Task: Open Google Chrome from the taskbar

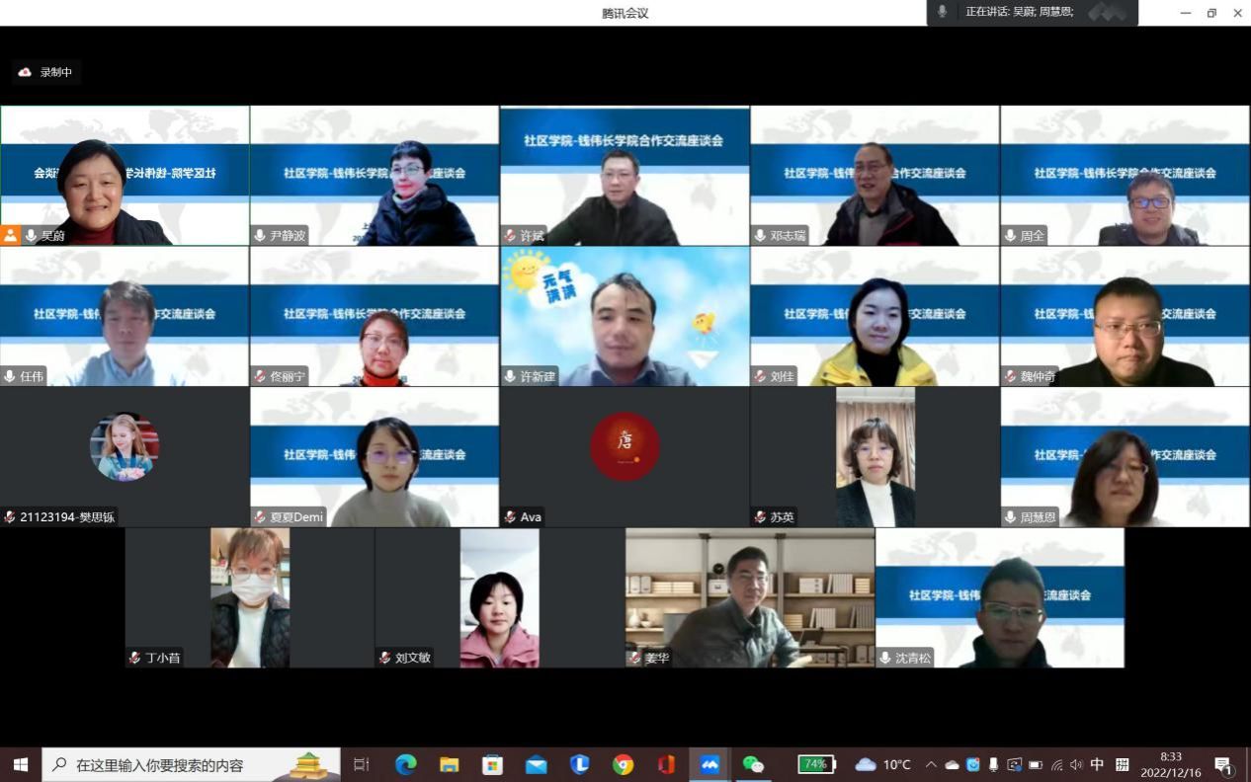Action: pos(623,764)
